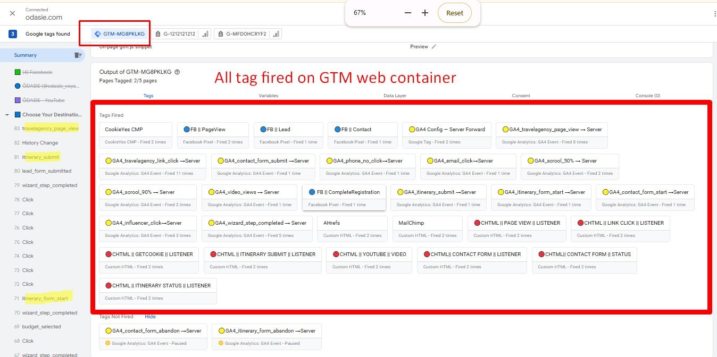
Task: Open the FB || Lead tag card
Action: pyautogui.click(x=289, y=135)
